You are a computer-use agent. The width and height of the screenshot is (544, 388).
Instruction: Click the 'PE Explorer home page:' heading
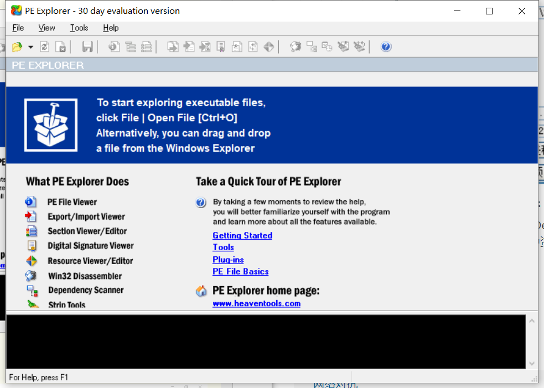266,291
